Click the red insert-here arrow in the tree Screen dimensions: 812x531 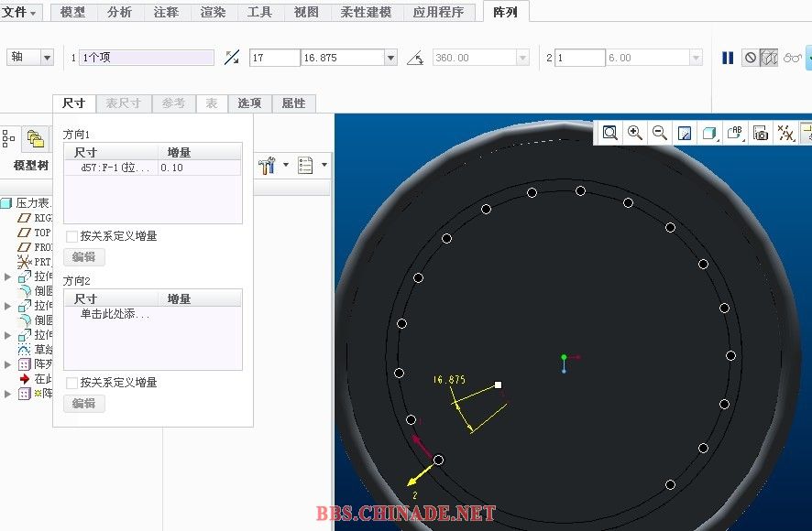pyautogui.click(x=25, y=379)
